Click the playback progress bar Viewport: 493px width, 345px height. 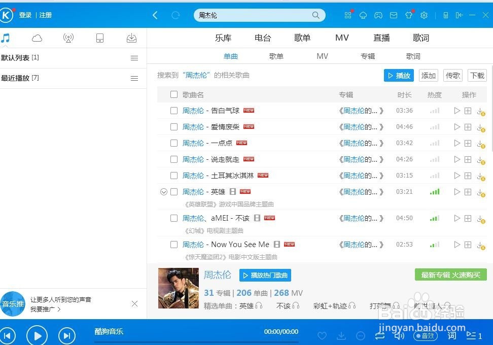click(x=196, y=342)
